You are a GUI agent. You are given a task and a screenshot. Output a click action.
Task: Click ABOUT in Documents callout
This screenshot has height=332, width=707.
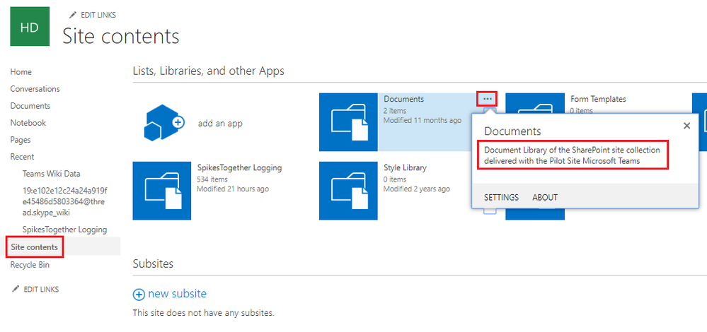[545, 198]
